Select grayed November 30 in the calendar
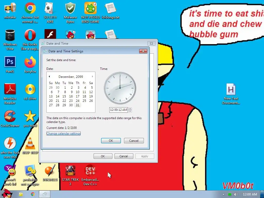 tap(57, 88)
